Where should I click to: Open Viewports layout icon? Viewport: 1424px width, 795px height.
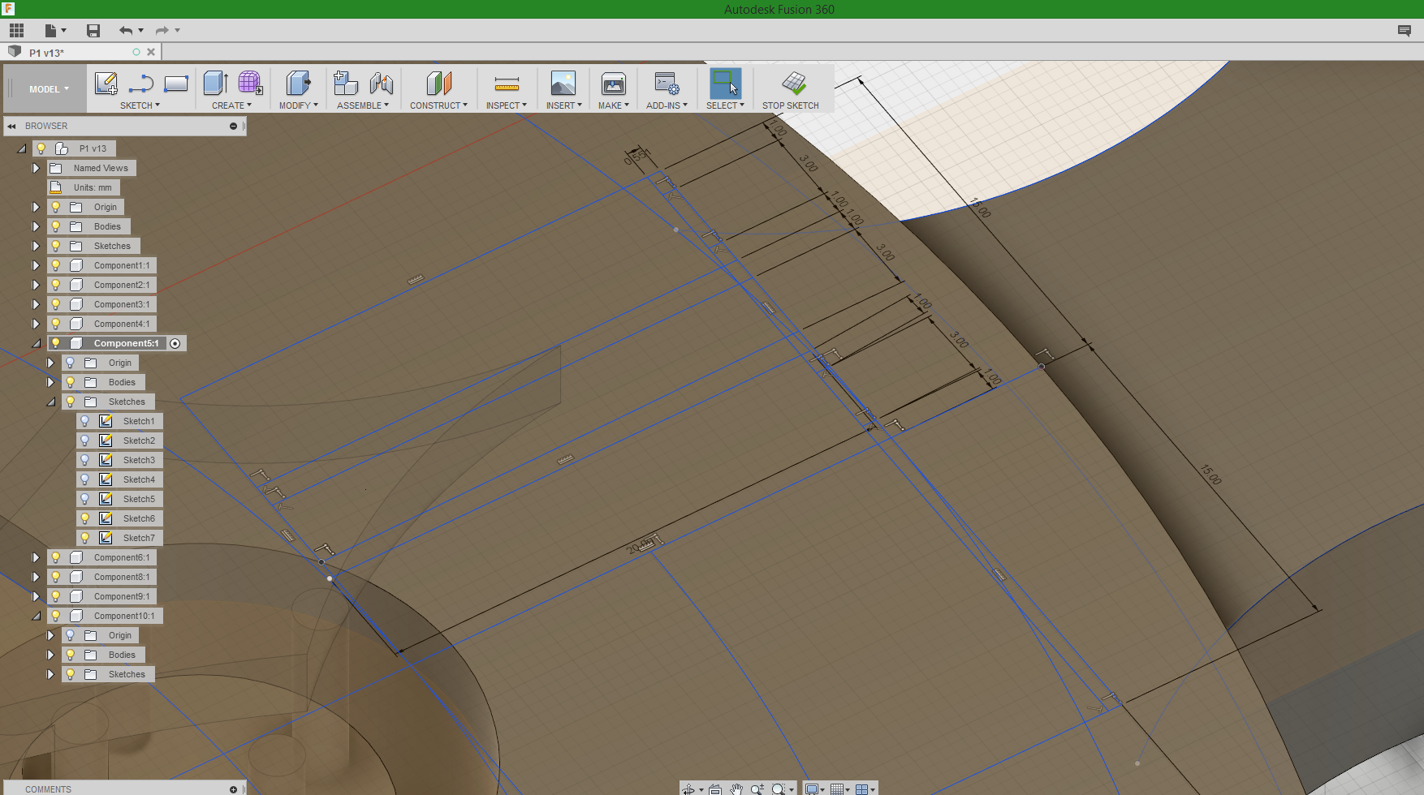861,789
